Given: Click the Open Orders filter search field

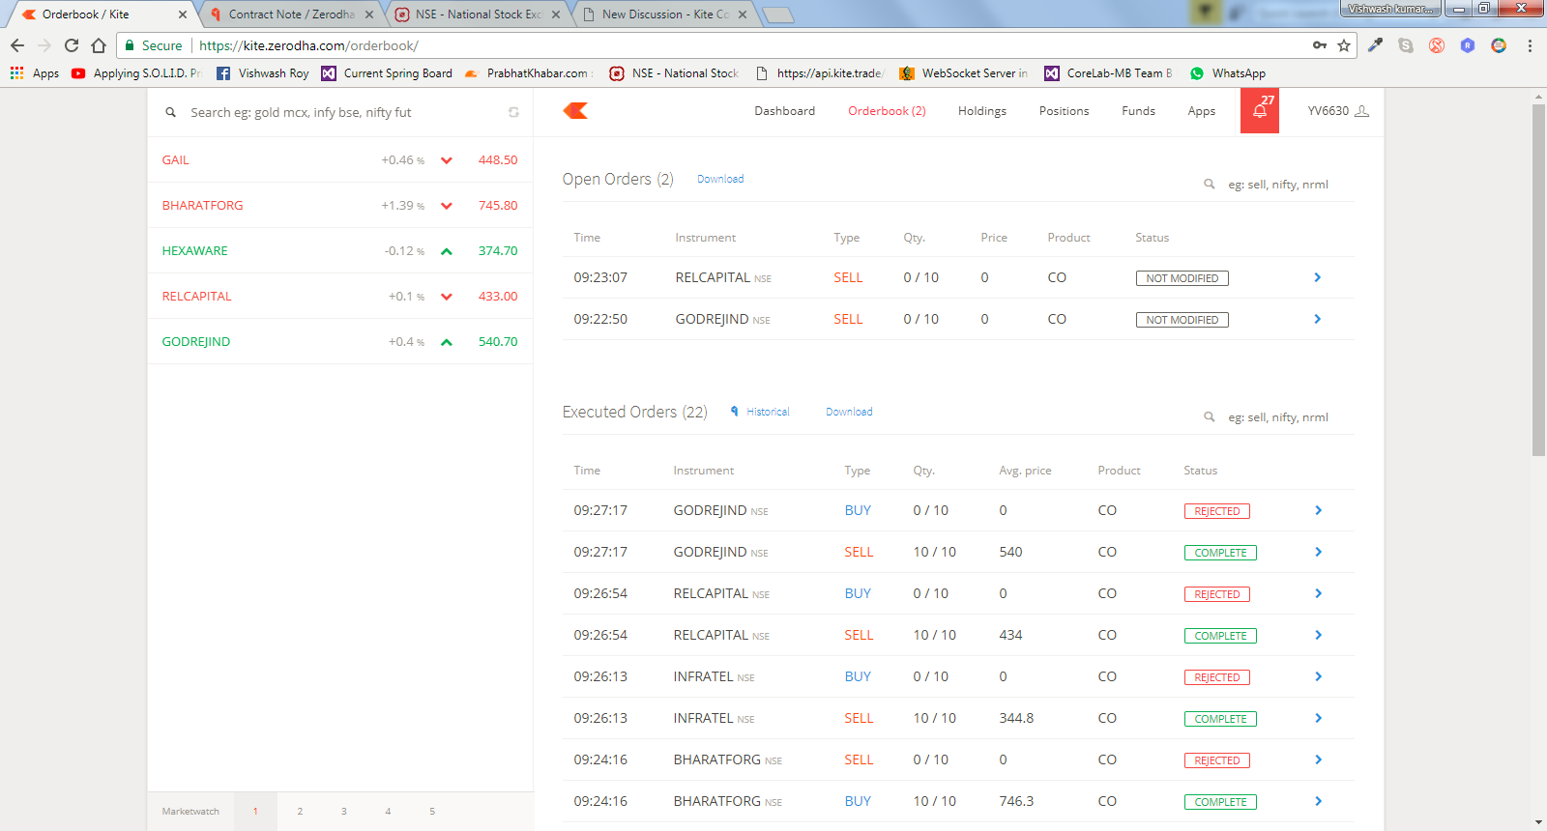Looking at the screenshot, I should (1288, 184).
